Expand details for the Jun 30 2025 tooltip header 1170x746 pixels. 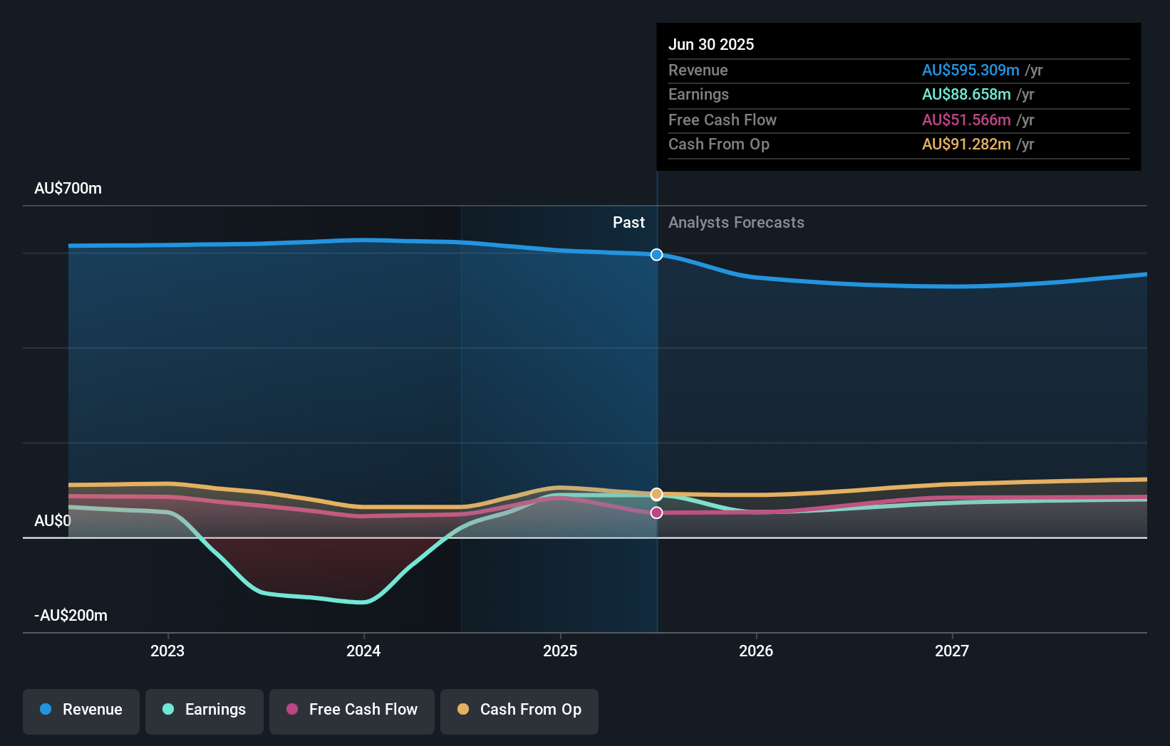711,44
